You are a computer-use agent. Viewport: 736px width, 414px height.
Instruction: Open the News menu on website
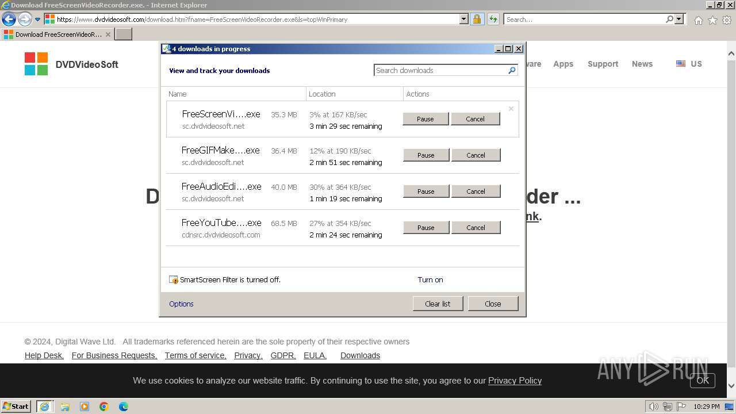point(642,64)
